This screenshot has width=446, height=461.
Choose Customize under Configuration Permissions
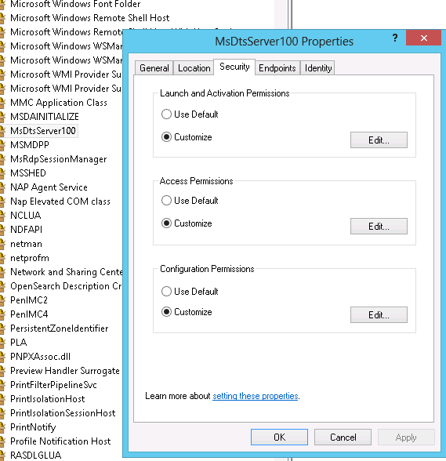pyautogui.click(x=166, y=312)
